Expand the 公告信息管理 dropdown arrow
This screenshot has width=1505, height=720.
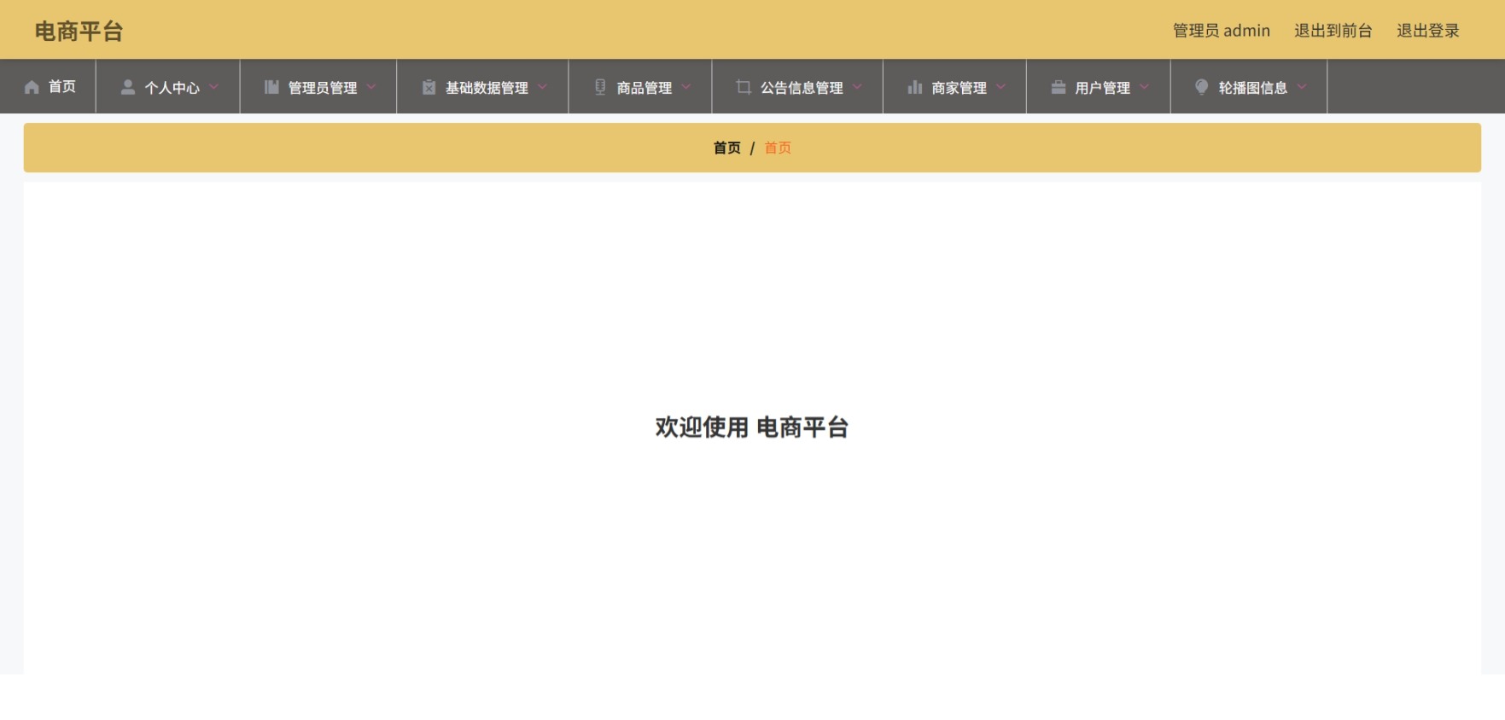pos(857,87)
